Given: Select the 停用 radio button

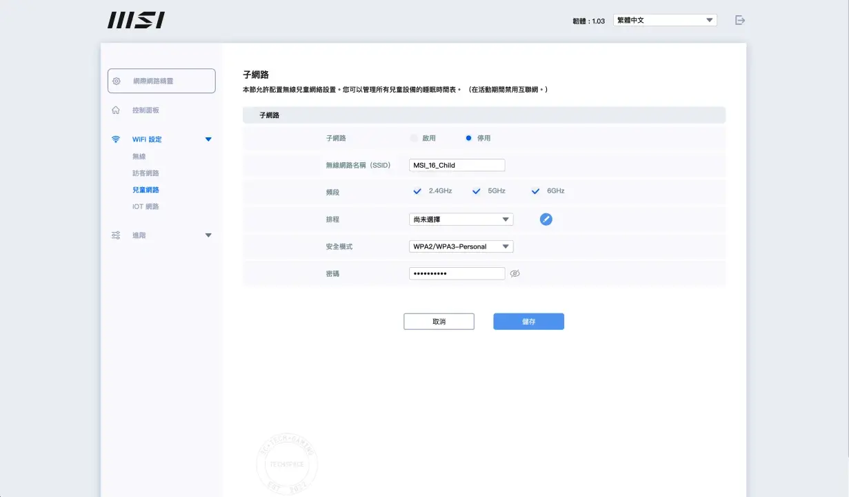Looking at the screenshot, I should click(x=469, y=138).
